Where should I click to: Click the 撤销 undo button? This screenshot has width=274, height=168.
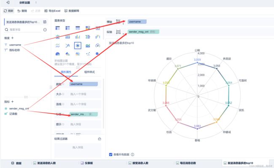click(x=22, y=11)
